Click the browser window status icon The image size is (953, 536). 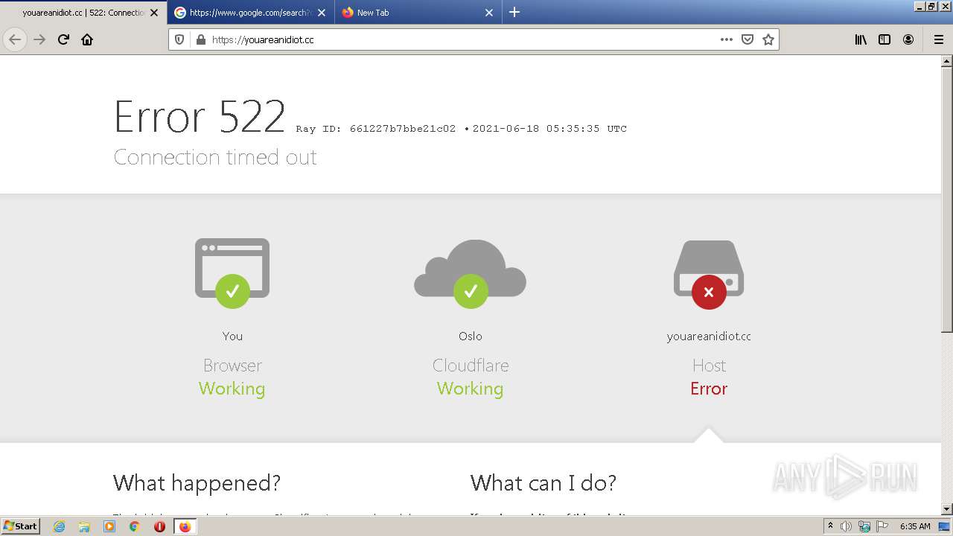pos(232,272)
